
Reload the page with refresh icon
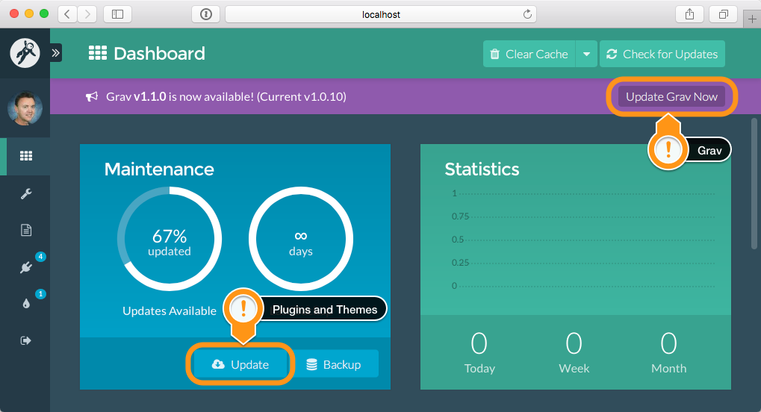point(527,14)
